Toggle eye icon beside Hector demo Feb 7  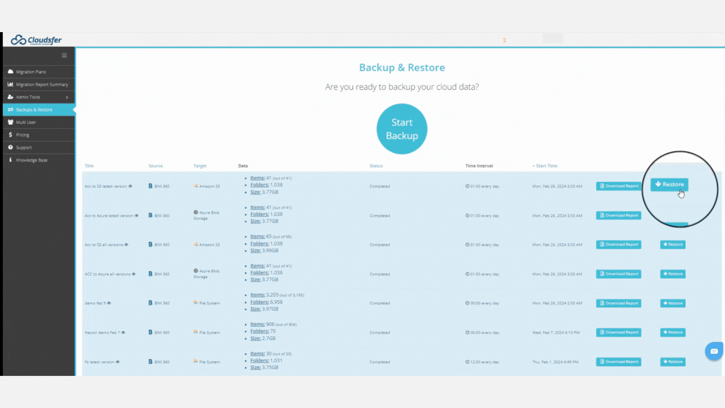(123, 332)
